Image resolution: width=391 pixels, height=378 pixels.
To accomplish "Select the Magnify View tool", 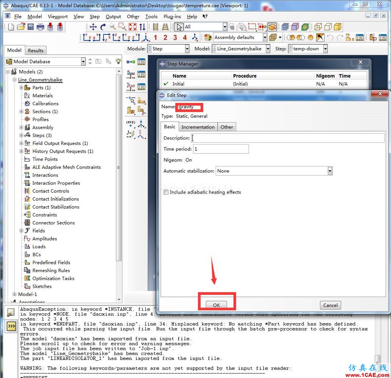I will coord(113,27).
